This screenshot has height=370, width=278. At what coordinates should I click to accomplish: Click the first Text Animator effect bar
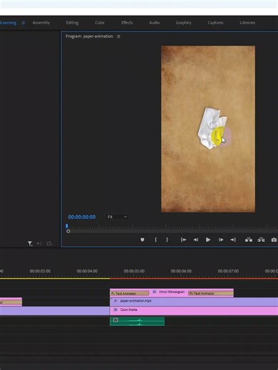click(x=130, y=293)
